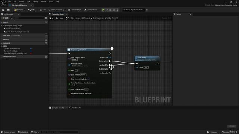The height and width of the screenshot is (134, 239).
Task: Click the Rate value field
Action: (x=77, y=70)
